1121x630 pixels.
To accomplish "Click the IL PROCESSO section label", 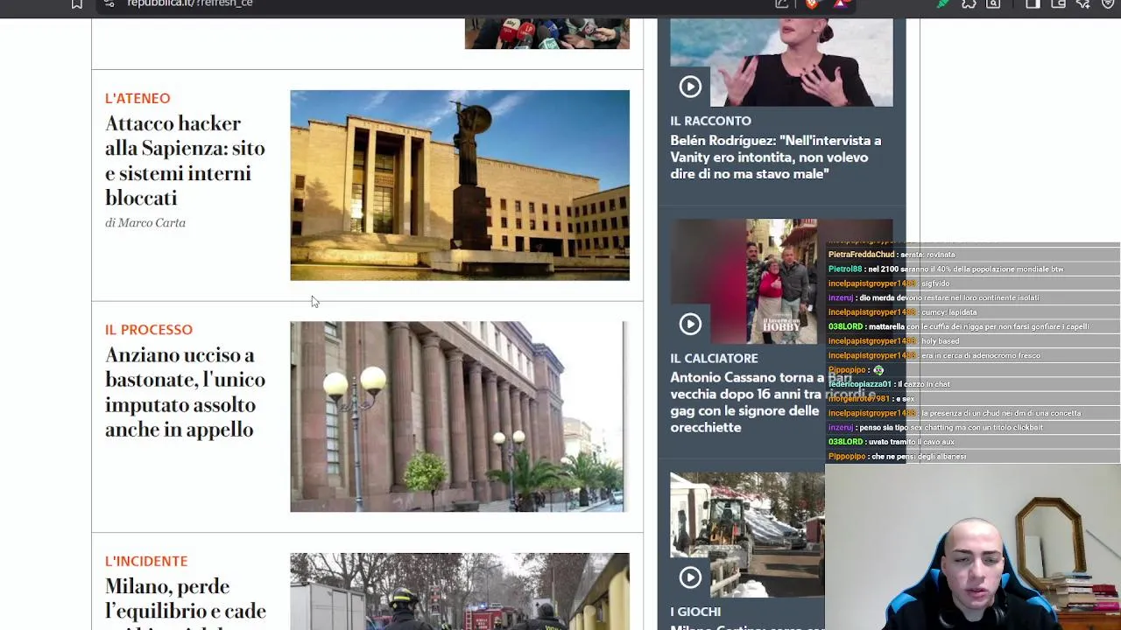I will (x=149, y=330).
